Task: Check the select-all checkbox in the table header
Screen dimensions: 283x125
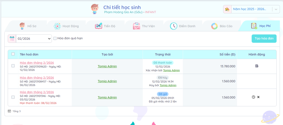Action: click(x=13, y=54)
